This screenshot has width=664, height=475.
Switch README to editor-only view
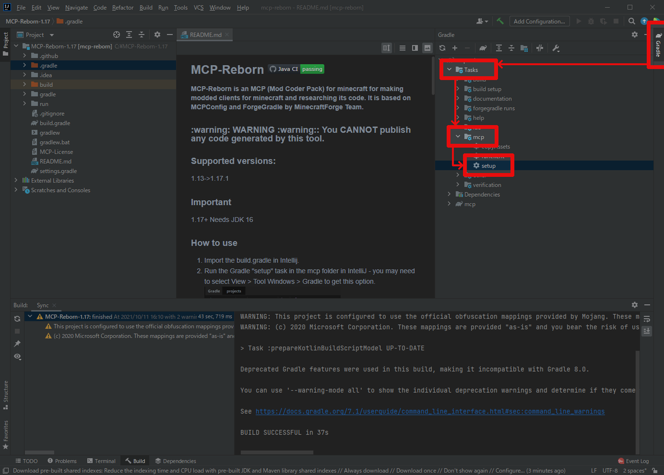[402, 48]
